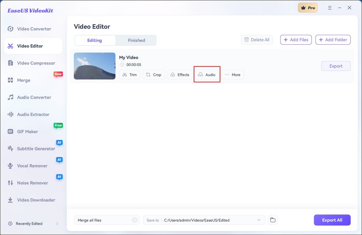Export the My Video item
This screenshot has height=235, width=362.
tap(336, 66)
